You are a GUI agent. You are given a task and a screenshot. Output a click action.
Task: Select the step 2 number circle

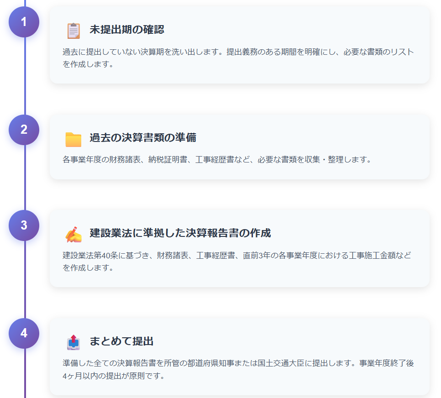[24, 130]
